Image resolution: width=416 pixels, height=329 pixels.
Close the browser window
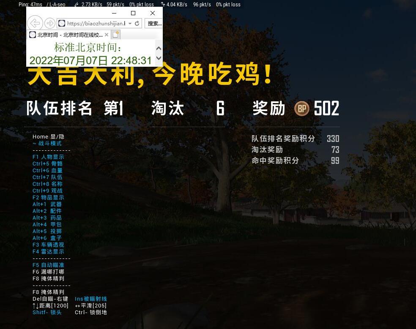pyautogui.click(x=153, y=13)
